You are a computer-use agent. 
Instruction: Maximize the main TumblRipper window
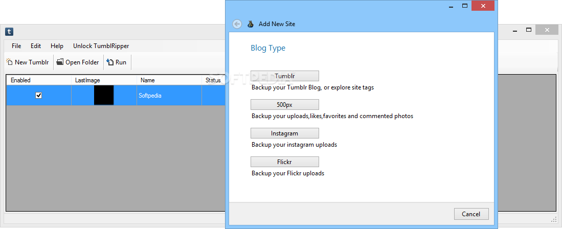pyautogui.click(x=529, y=30)
